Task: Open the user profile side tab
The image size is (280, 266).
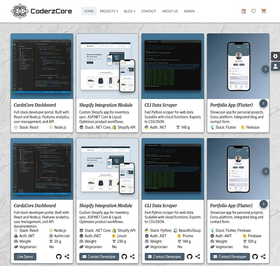Action: tap(275, 66)
